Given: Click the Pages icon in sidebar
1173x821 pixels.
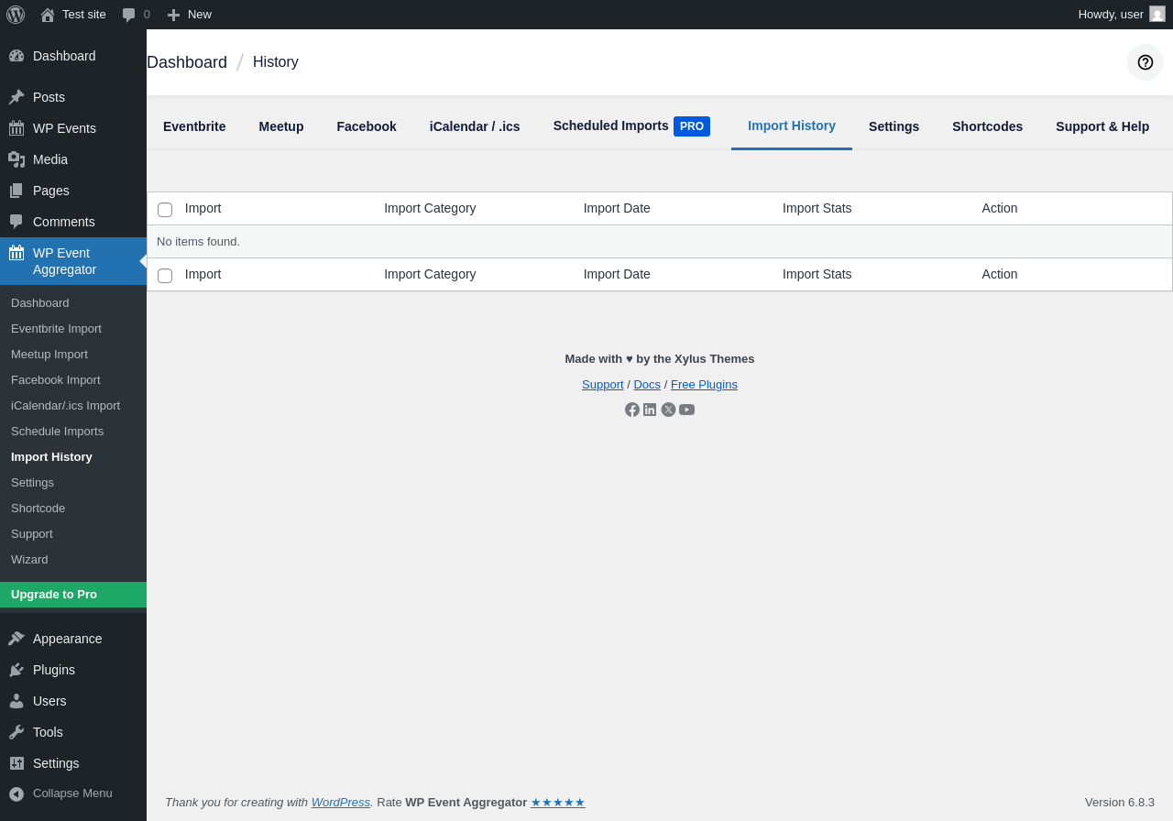Looking at the screenshot, I should click(x=16, y=191).
